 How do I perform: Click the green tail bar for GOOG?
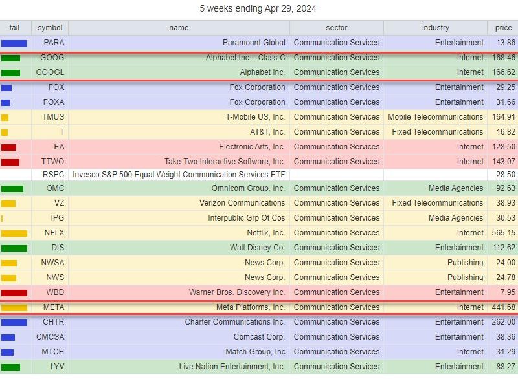click(10, 58)
